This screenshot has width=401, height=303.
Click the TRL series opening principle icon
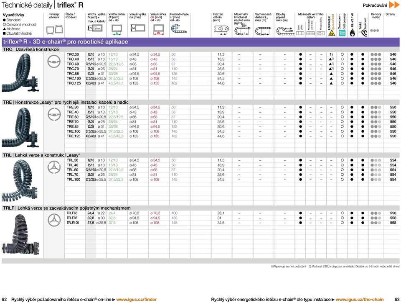coord(54,167)
